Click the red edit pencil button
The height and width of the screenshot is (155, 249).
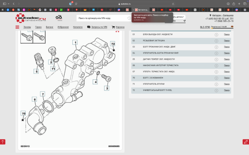[x=246, y=142]
